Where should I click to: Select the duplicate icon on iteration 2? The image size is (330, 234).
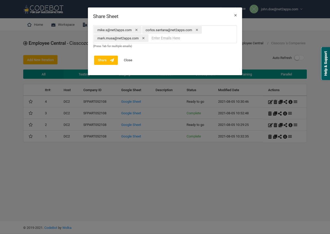point(280,125)
